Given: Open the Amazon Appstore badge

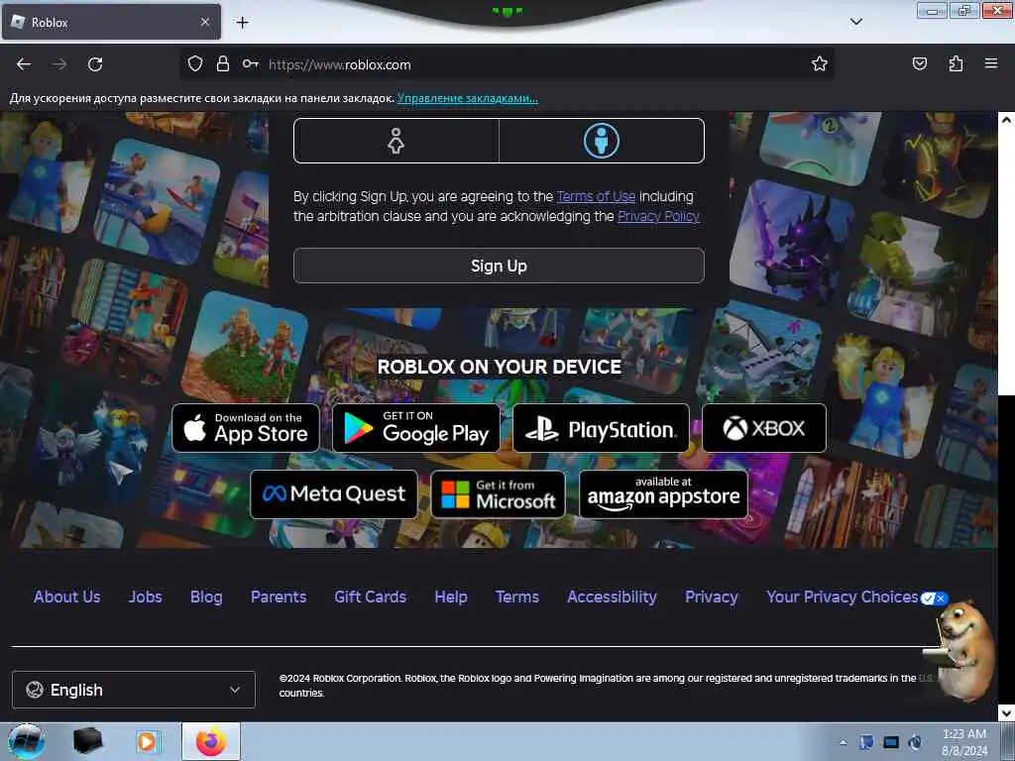Looking at the screenshot, I should [x=663, y=494].
